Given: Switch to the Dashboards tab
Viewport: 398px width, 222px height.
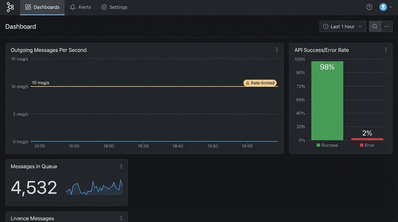Looking at the screenshot, I should tap(43, 7).
